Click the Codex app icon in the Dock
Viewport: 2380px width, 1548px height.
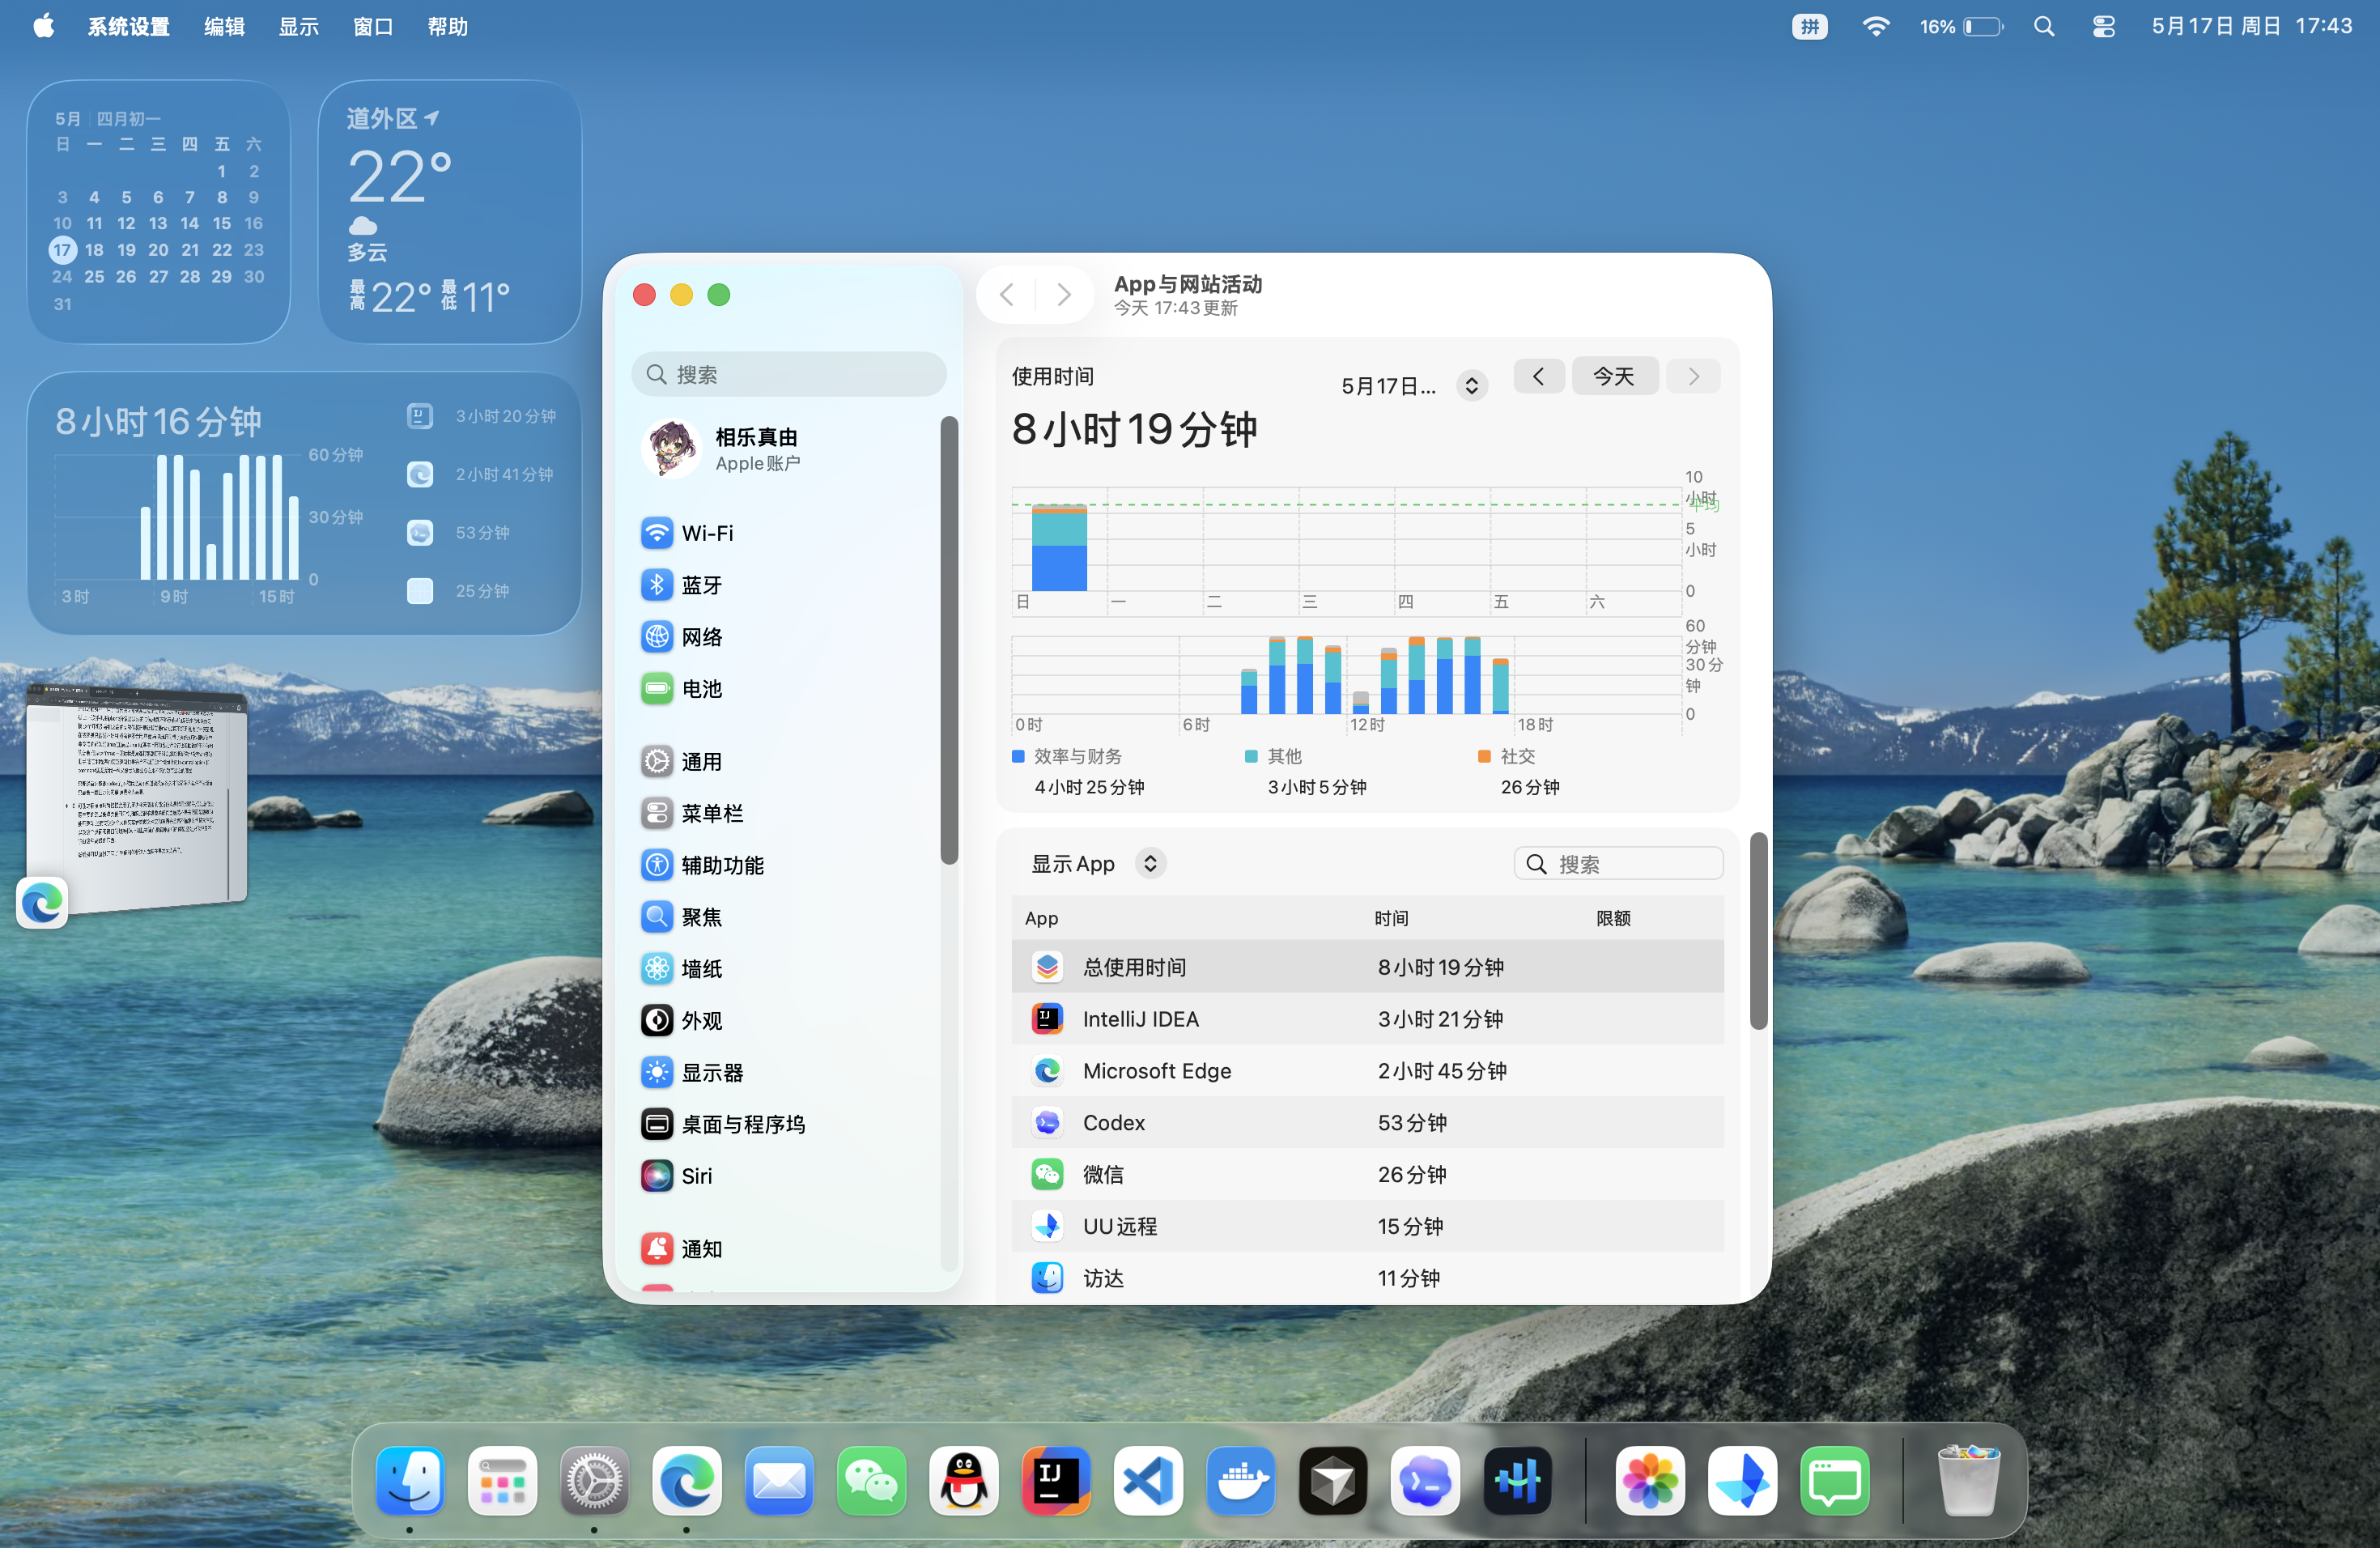click(1425, 1480)
